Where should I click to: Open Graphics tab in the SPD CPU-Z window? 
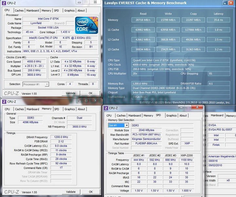click(171, 116)
